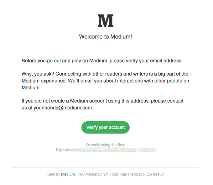Open the https://medium verification link

(106, 150)
